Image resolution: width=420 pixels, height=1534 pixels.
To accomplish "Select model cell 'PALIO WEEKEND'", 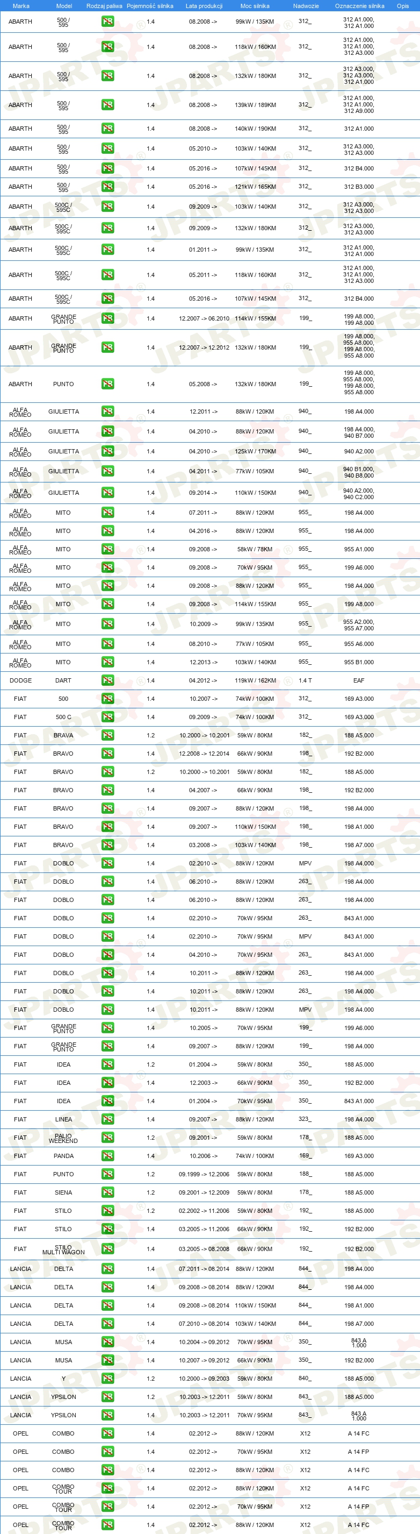I will pos(64,1138).
